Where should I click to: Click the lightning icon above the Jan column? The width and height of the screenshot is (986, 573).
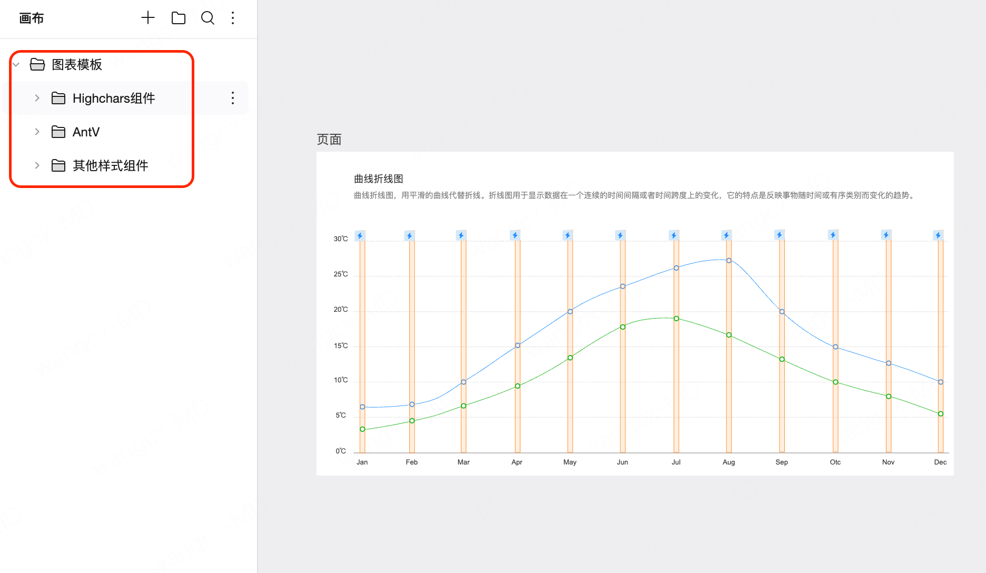pyautogui.click(x=361, y=235)
